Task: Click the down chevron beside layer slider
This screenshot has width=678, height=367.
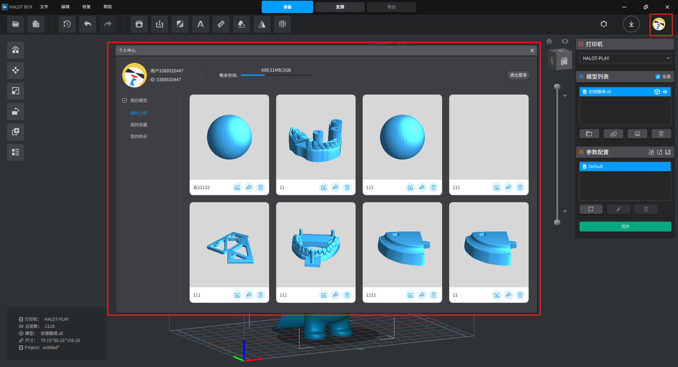Action: coord(565,95)
